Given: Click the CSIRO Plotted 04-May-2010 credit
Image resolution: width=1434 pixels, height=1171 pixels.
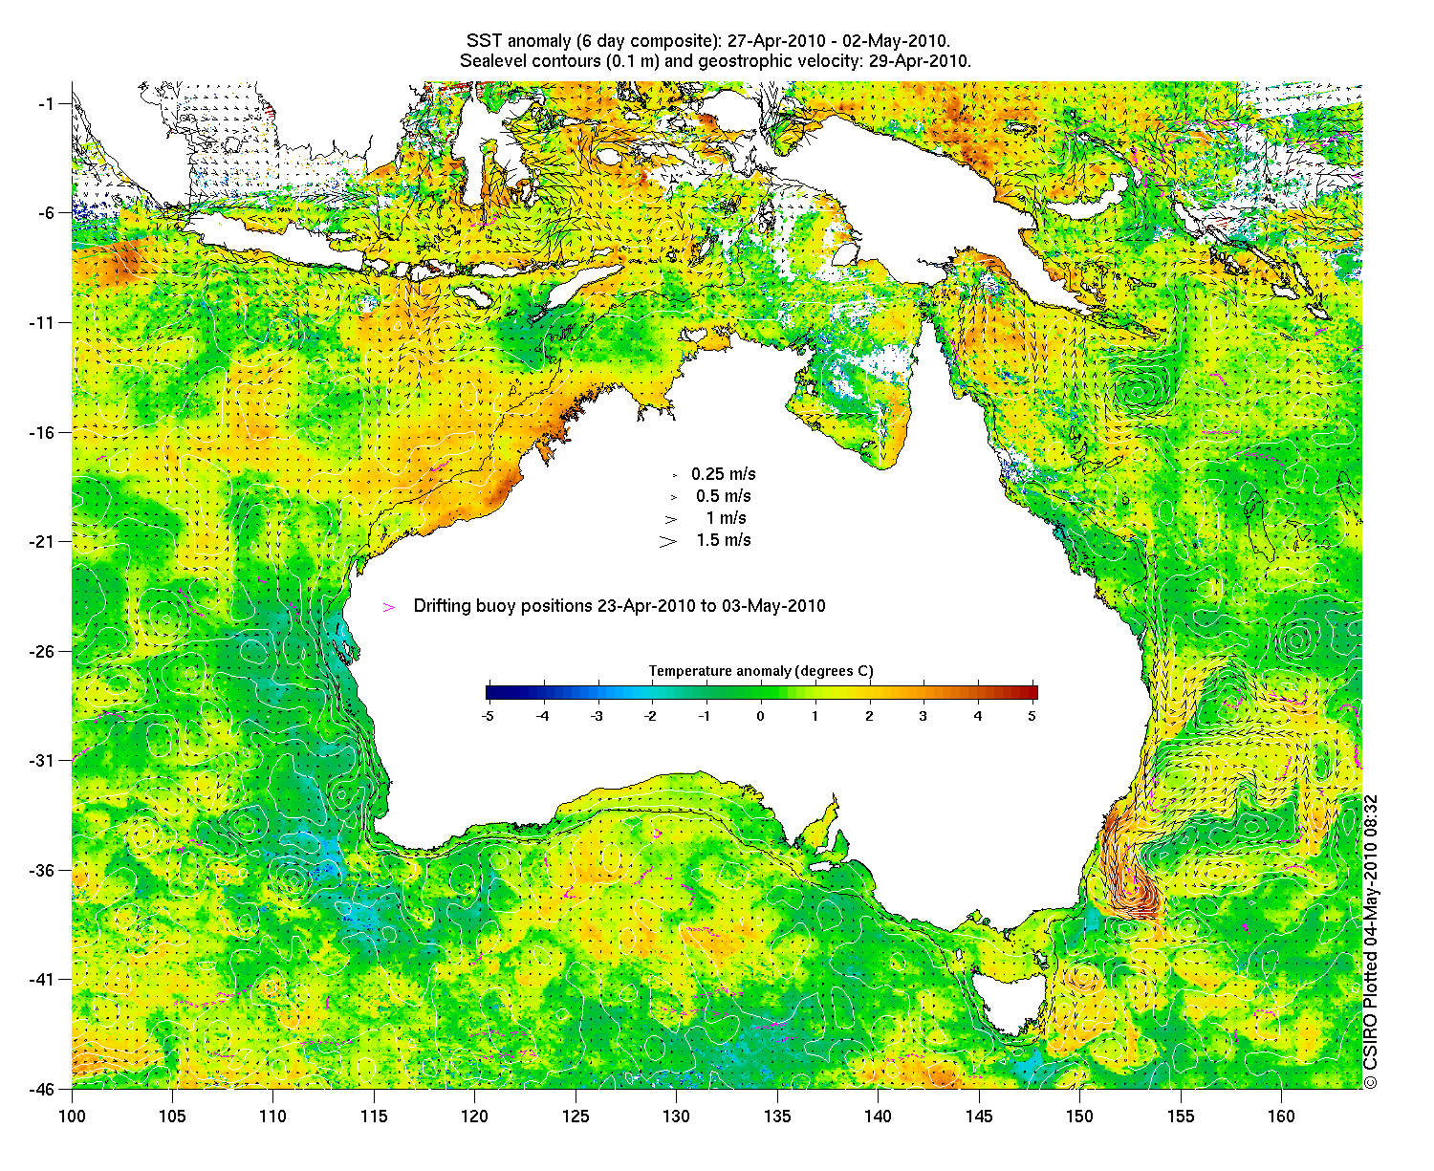Looking at the screenshot, I should pyautogui.click(x=1371, y=941).
